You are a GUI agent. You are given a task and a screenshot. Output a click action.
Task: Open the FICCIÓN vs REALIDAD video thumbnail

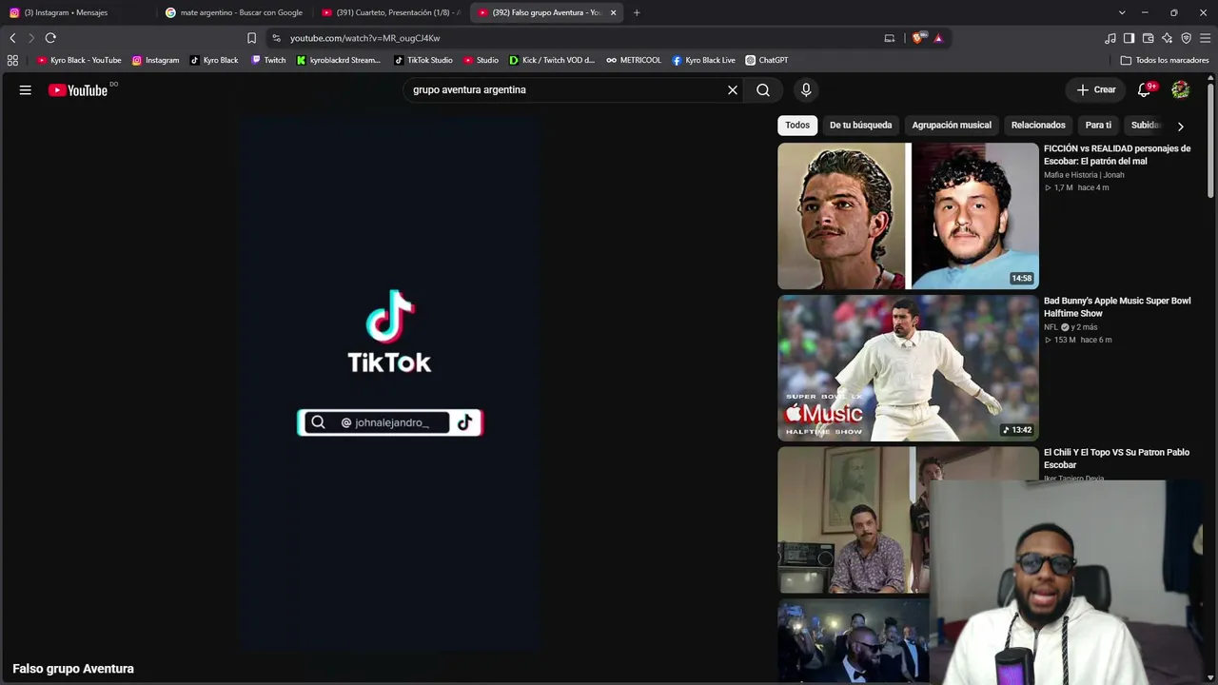point(908,216)
